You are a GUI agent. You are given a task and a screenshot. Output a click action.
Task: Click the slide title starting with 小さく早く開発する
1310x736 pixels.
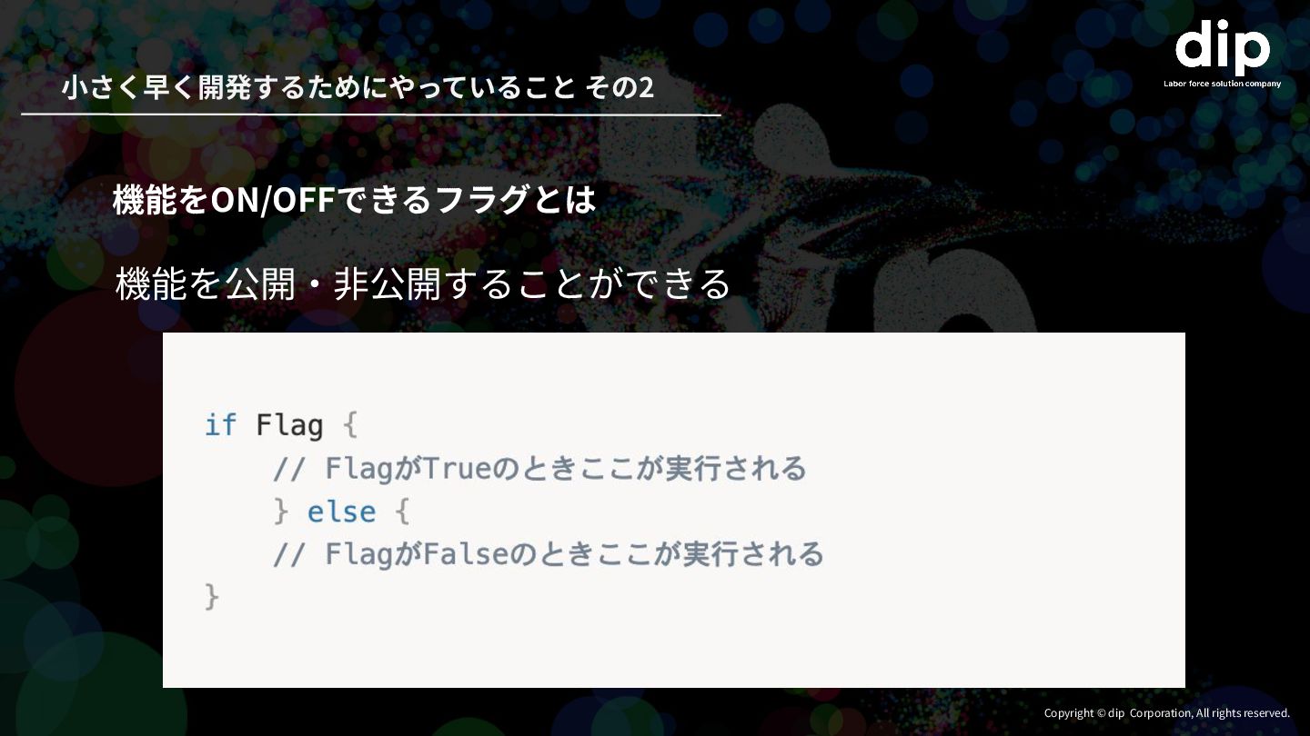point(358,87)
